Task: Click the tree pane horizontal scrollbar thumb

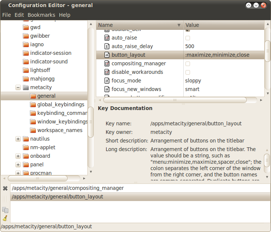Action: tap(38, 178)
